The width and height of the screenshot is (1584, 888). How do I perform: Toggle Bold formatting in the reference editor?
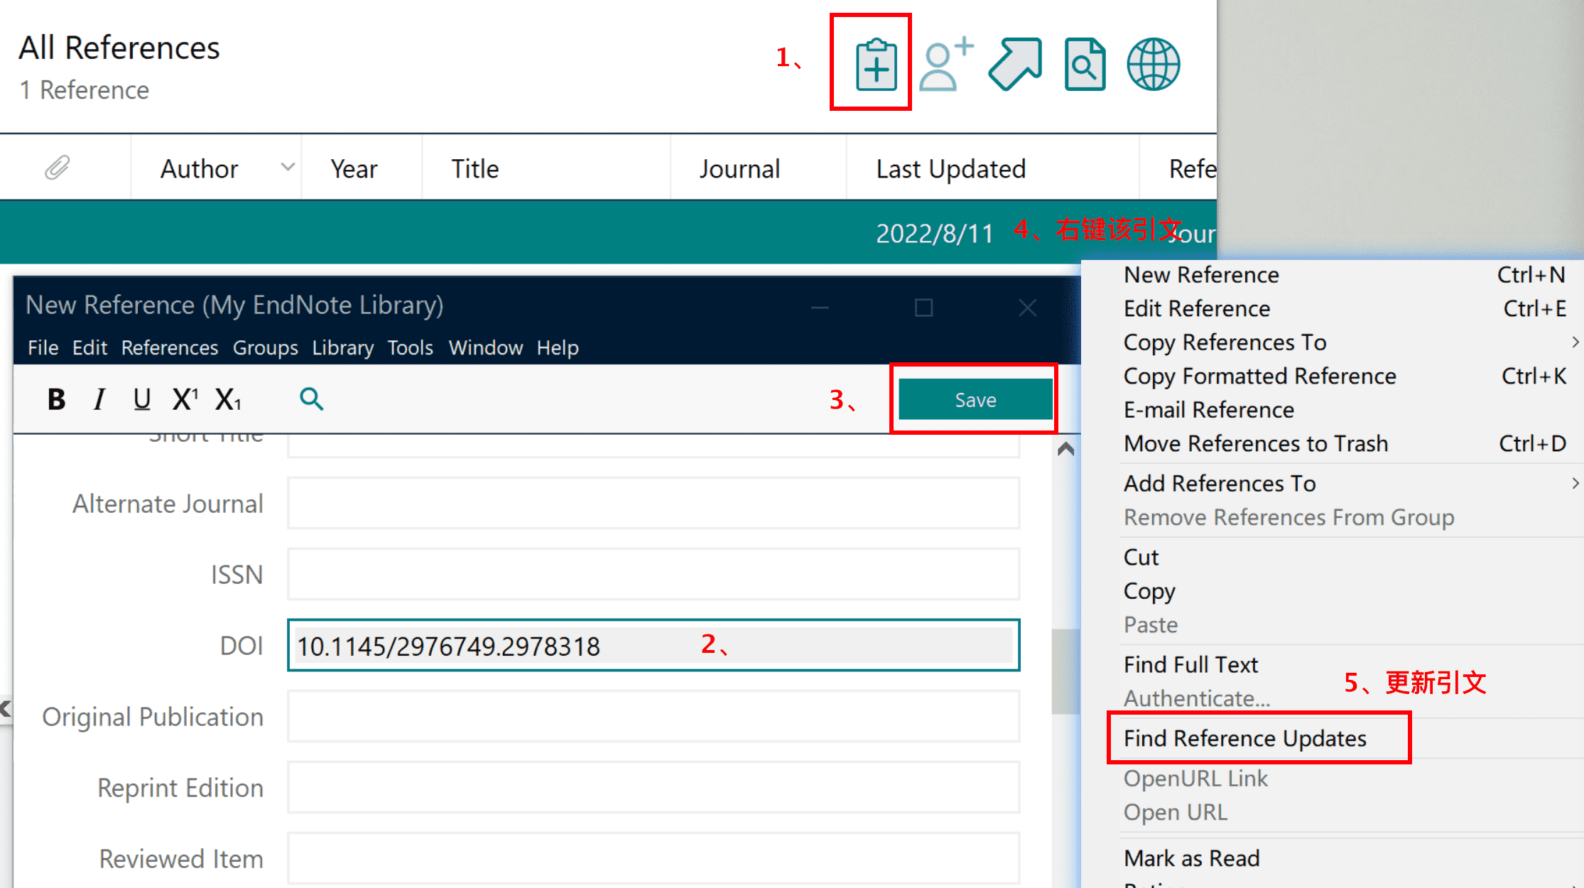pyautogui.click(x=56, y=400)
